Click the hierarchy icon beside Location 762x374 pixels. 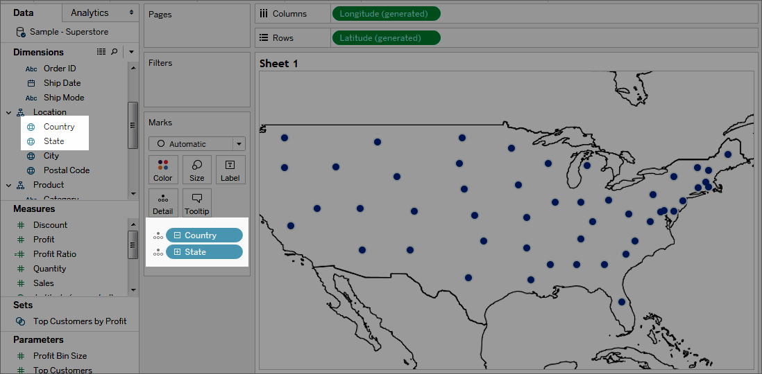coord(20,112)
